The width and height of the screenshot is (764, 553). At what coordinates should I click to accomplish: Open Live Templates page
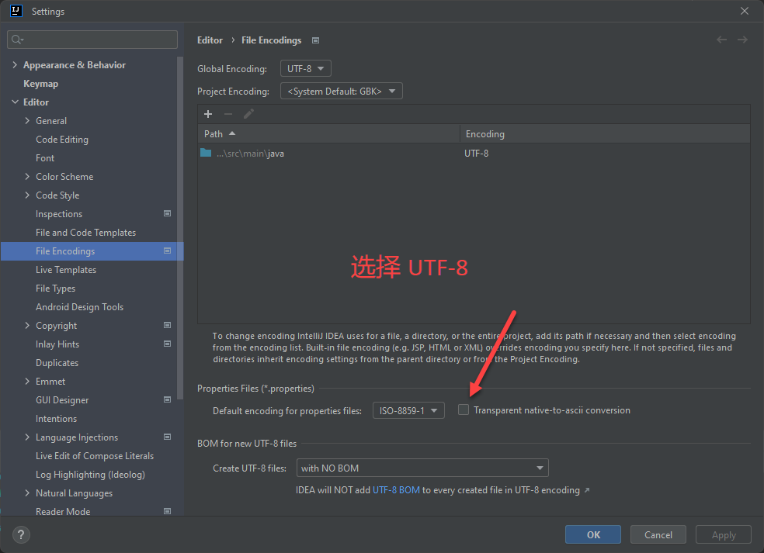coord(66,270)
